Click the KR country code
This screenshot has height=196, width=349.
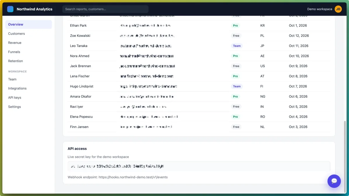pos(262,26)
